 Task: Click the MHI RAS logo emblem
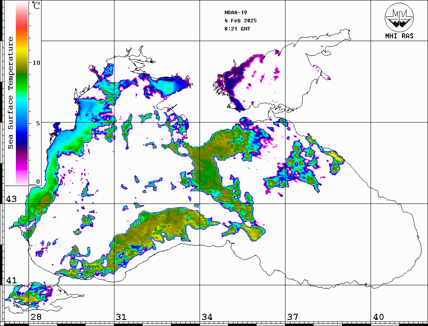pyautogui.click(x=399, y=17)
